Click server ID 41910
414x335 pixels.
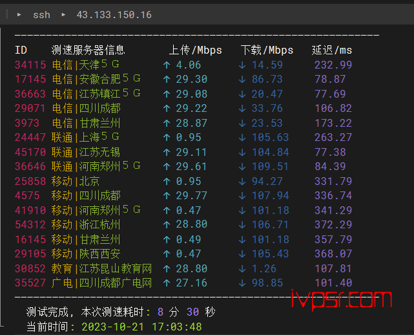[x=30, y=210]
